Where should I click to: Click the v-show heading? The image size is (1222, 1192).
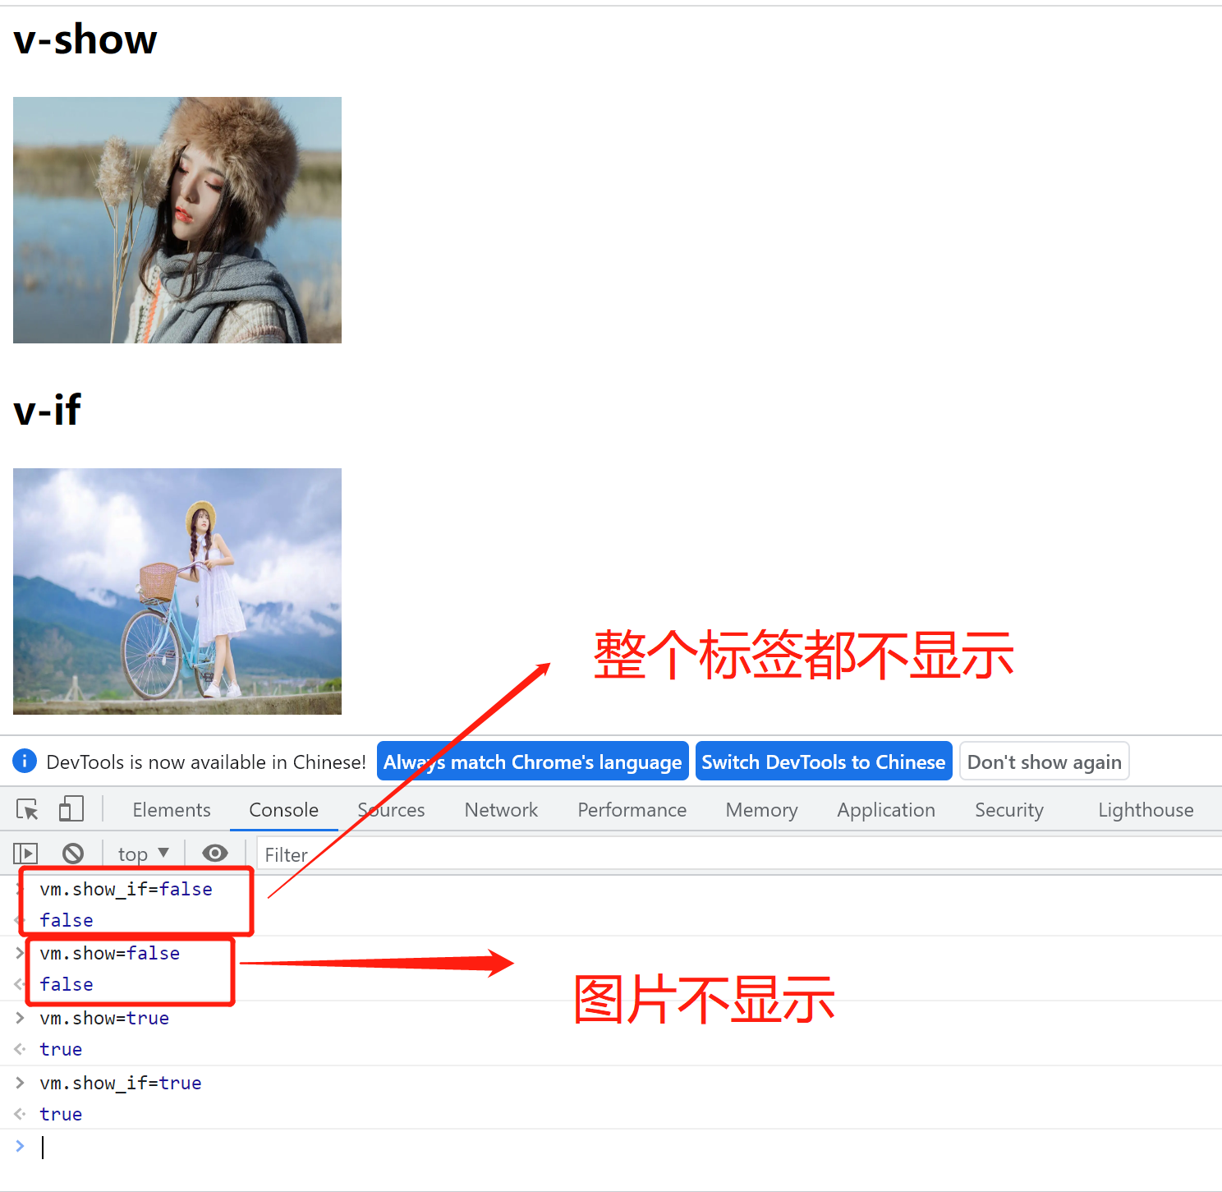85,39
